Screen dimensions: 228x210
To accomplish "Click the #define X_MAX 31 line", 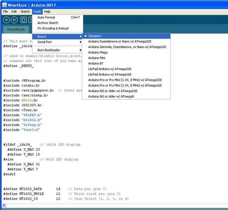I will pyautogui.click(x=24, y=164).
